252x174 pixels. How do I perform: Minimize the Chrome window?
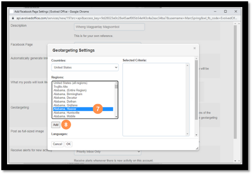215,12
